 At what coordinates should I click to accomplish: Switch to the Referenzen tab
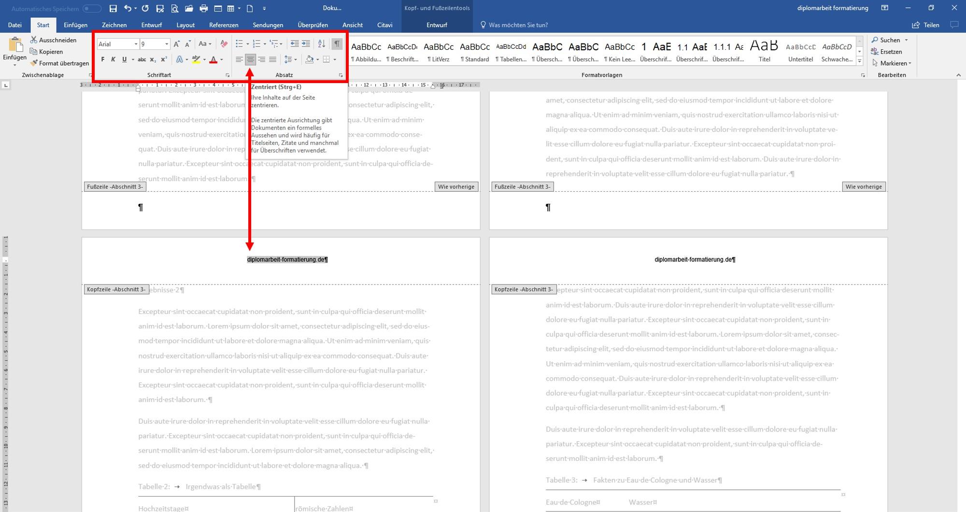click(224, 25)
